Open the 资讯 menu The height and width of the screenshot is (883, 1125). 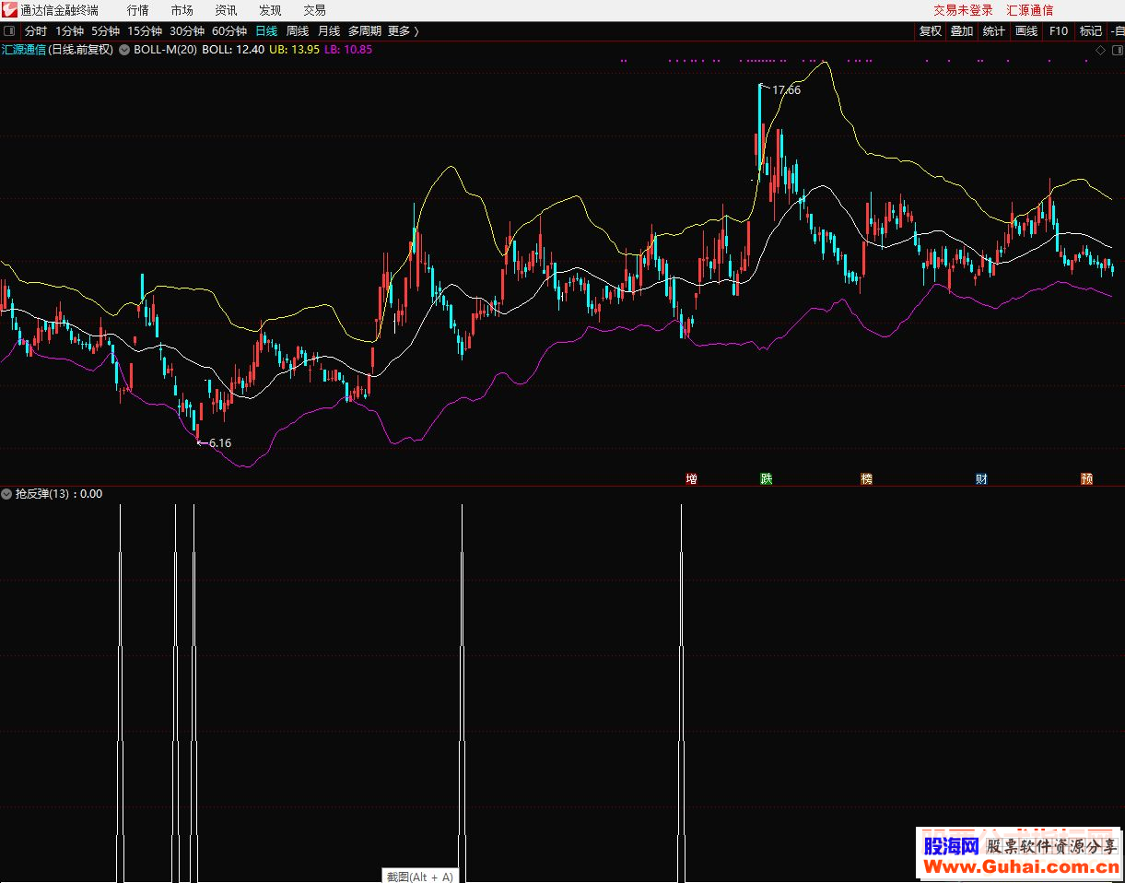point(226,10)
